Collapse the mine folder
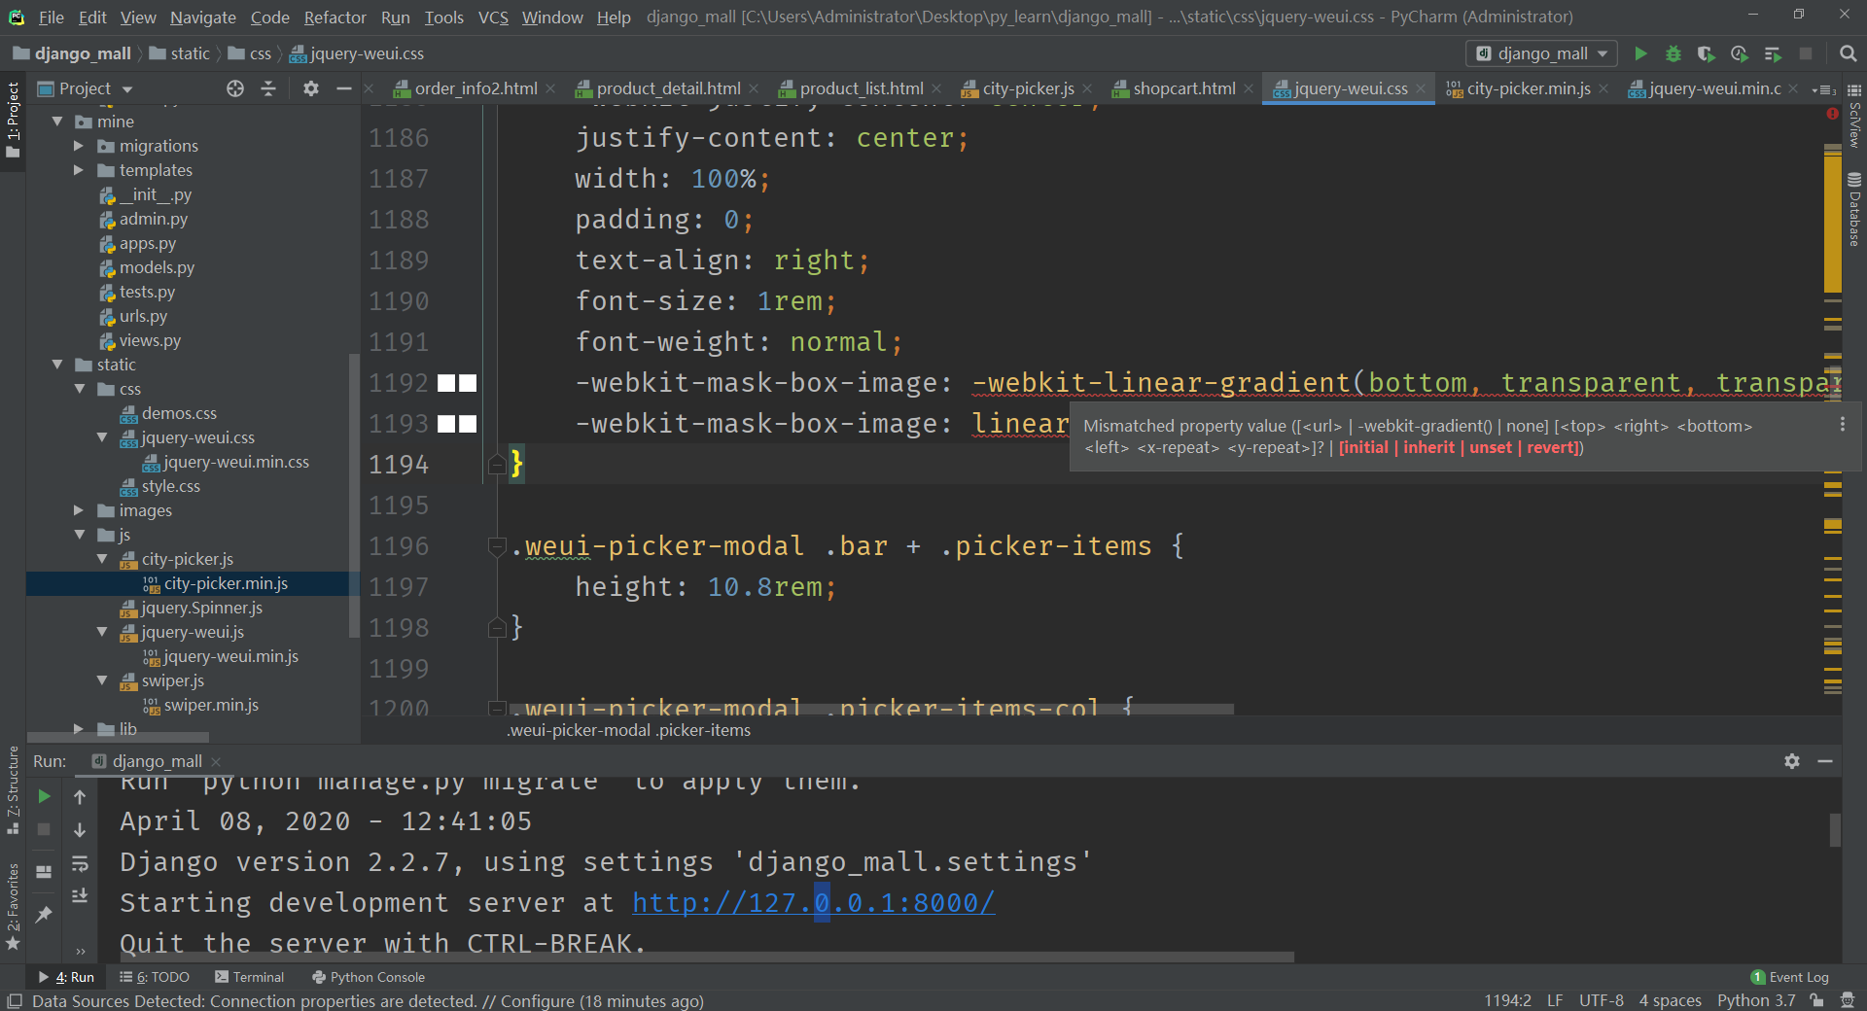This screenshot has width=1867, height=1011. pyautogui.click(x=57, y=122)
